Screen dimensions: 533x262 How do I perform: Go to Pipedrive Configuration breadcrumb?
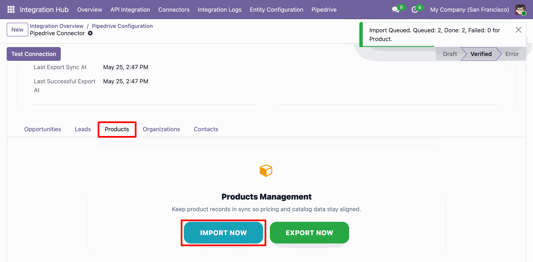tap(122, 26)
